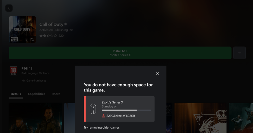Click the Standby on status text

click(109, 106)
